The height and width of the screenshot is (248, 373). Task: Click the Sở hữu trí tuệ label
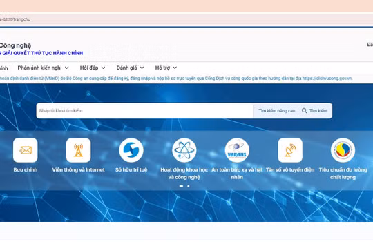pos(131,170)
